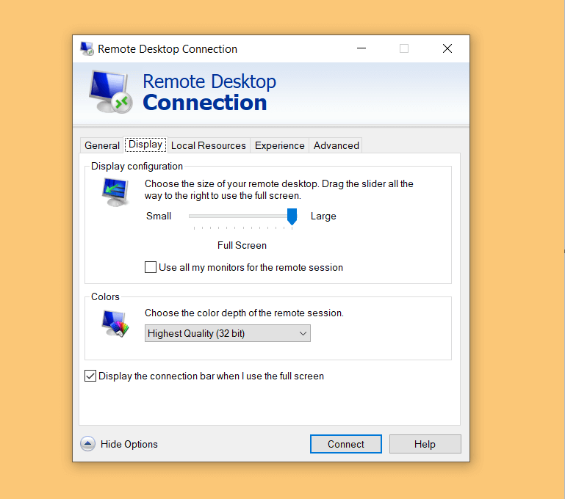
Task: Click the Full Screen resolution label
Action: [242, 245]
